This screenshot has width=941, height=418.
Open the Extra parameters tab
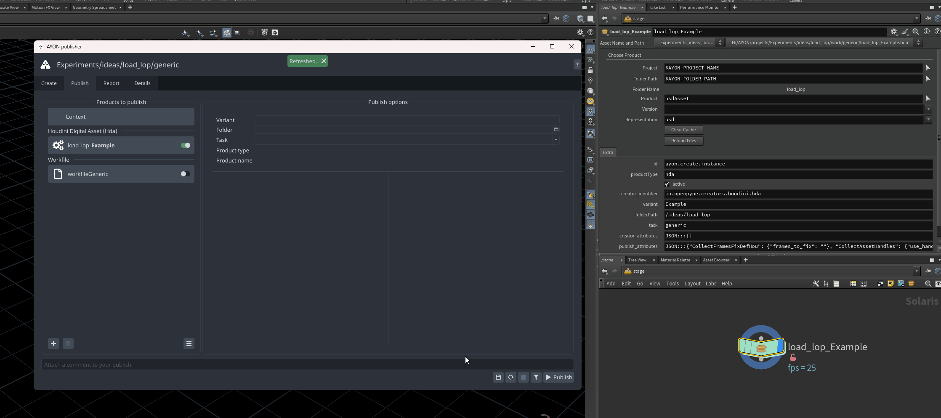pos(608,152)
